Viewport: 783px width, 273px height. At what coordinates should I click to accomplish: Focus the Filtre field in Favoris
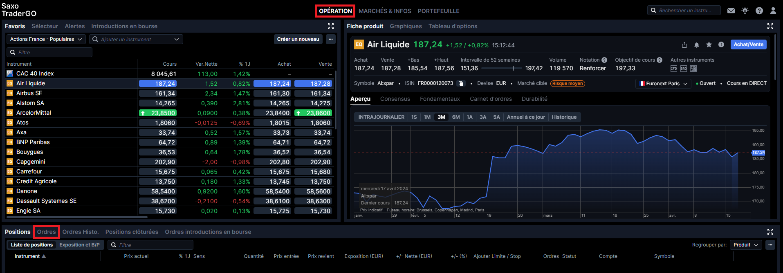[x=49, y=52]
